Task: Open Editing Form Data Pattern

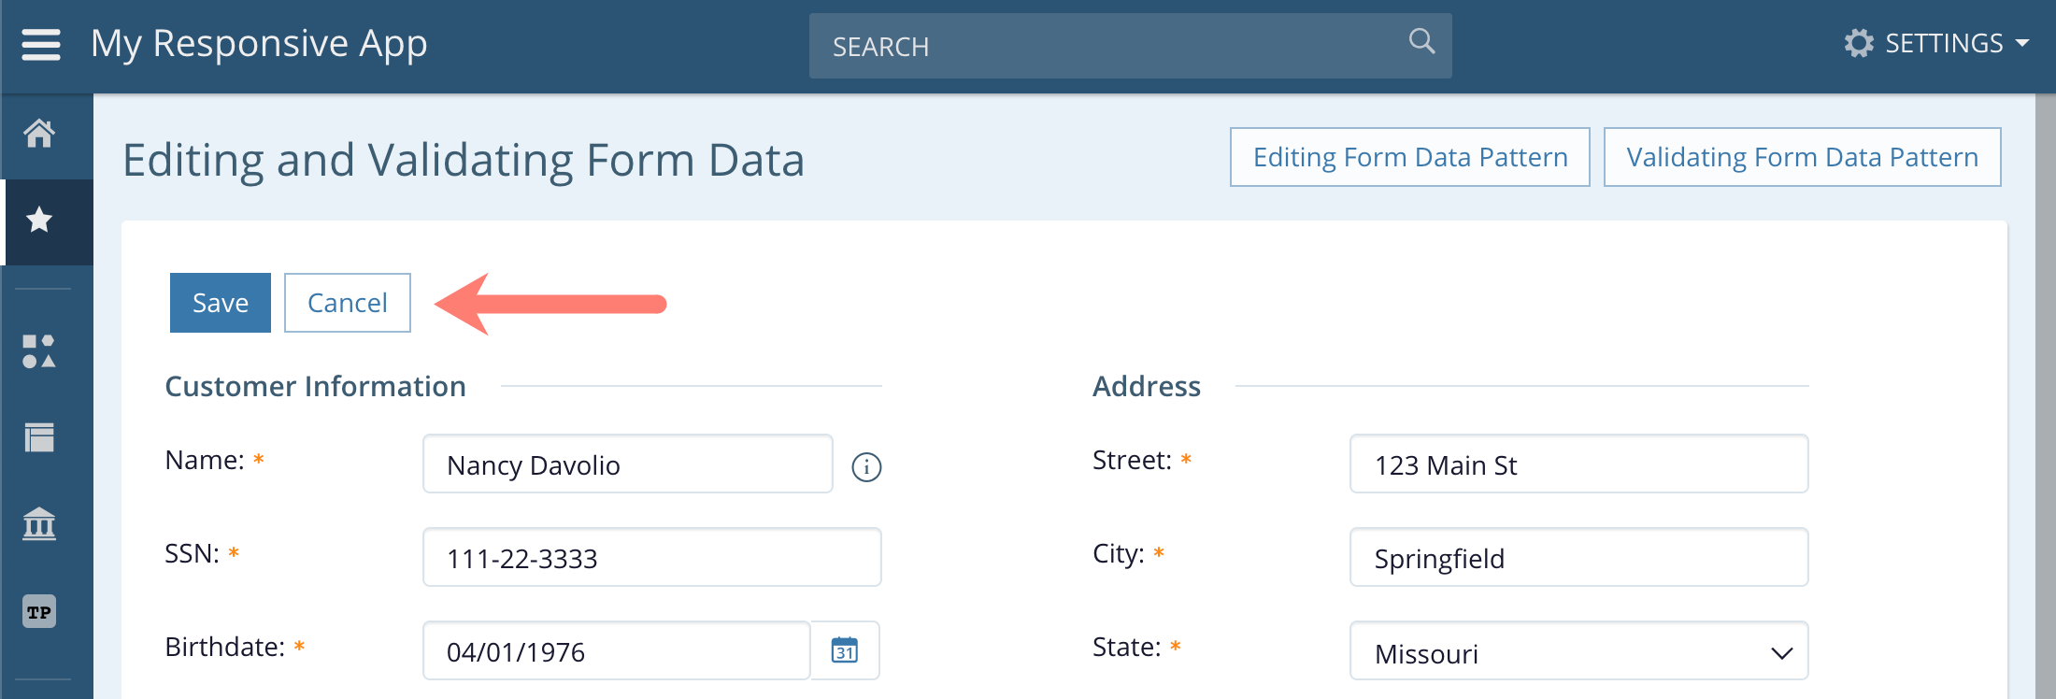Action: coord(1409,157)
